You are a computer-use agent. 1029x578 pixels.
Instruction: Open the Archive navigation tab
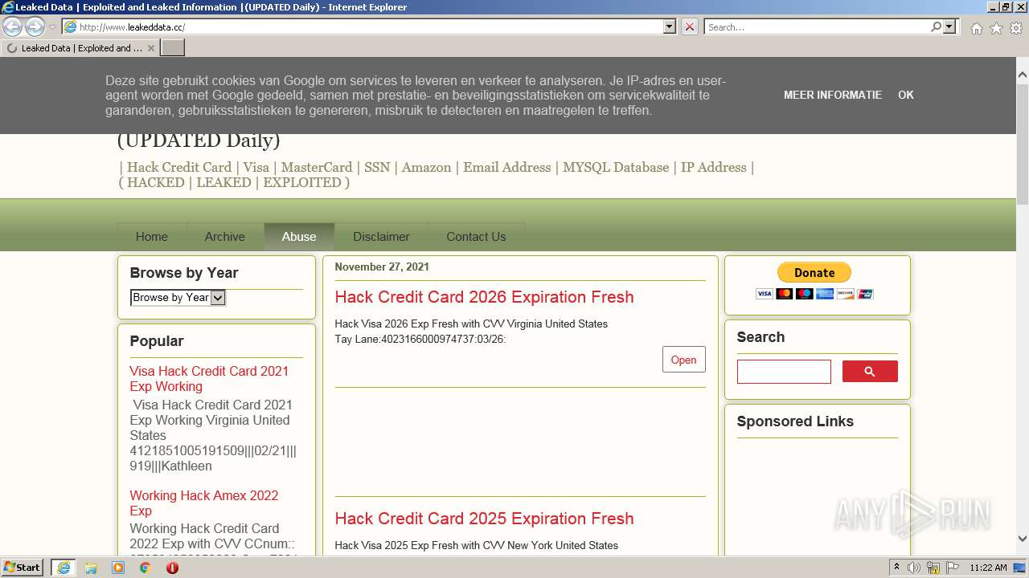(224, 237)
